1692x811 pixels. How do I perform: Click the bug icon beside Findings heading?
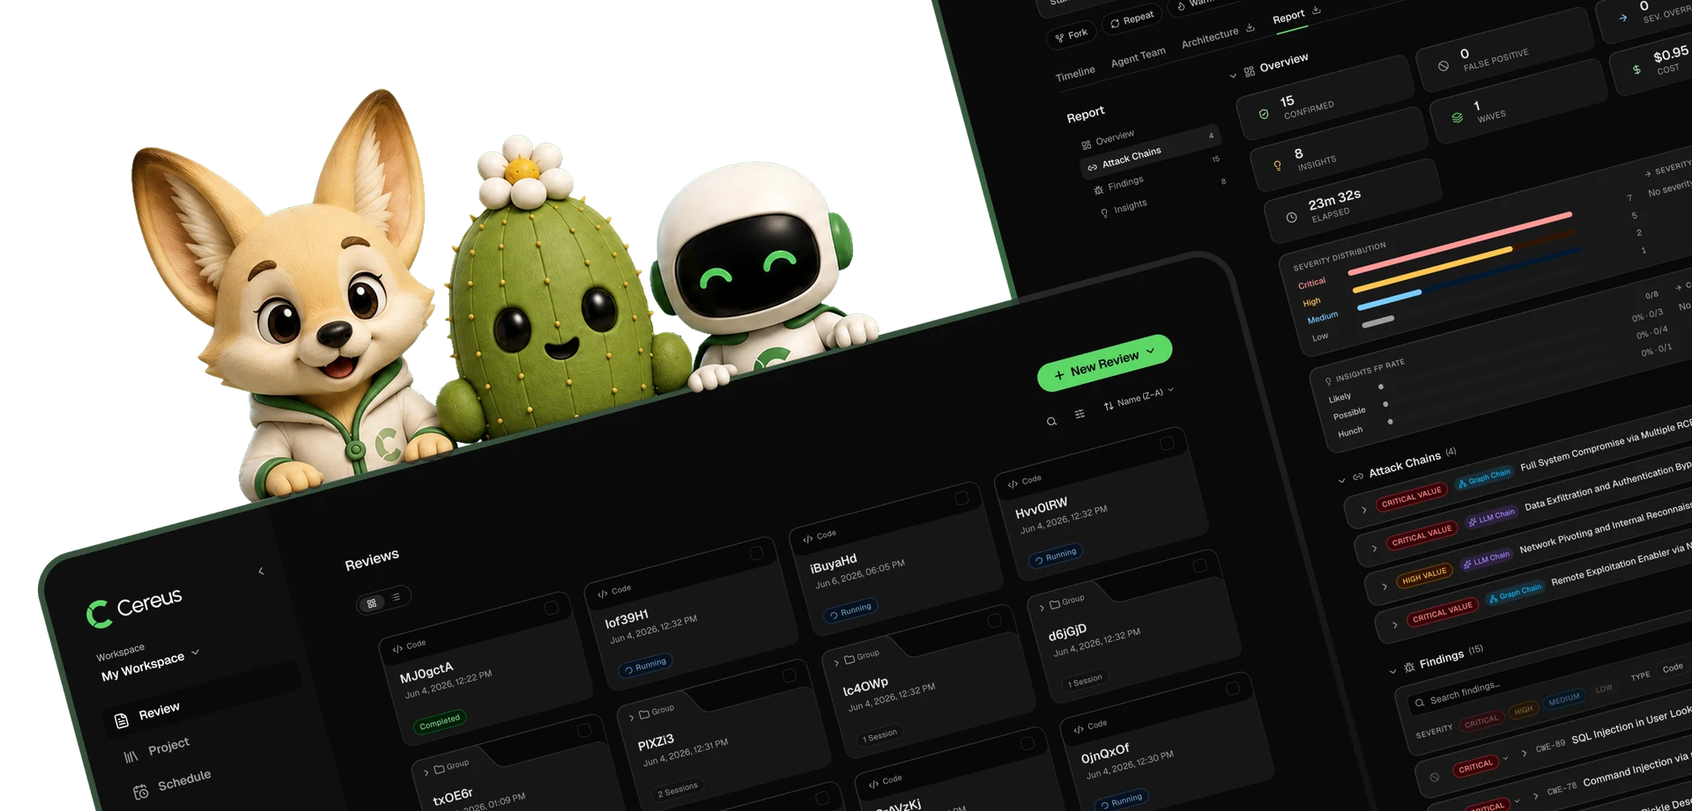click(x=1408, y=667)
